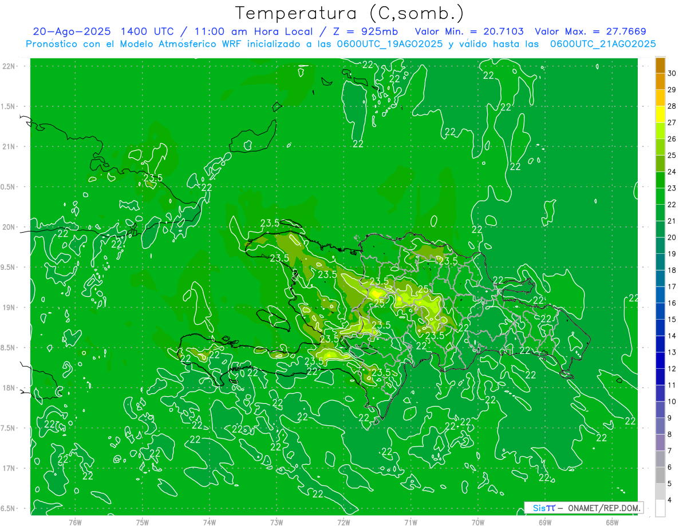Click the 19N latitude label
This screenshot has width=687, height=530.
[x=8, y=308]
